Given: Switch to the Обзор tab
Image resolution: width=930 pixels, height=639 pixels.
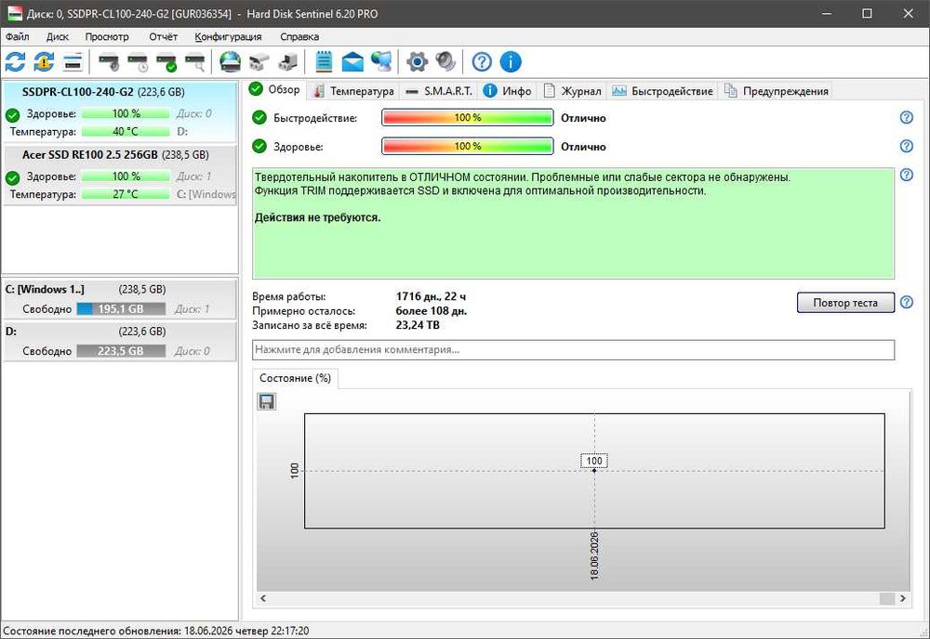Looking at the screenshot, I should click(x=275, y=89).
